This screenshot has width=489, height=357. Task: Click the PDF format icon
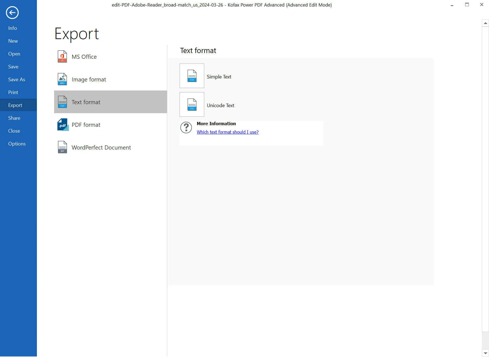pos(63,125)
